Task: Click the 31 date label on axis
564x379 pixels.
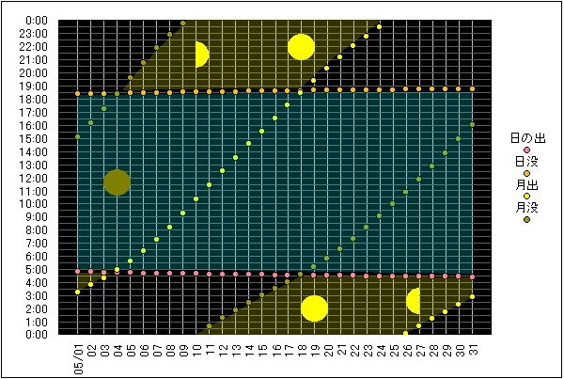Action: [472, 351]
